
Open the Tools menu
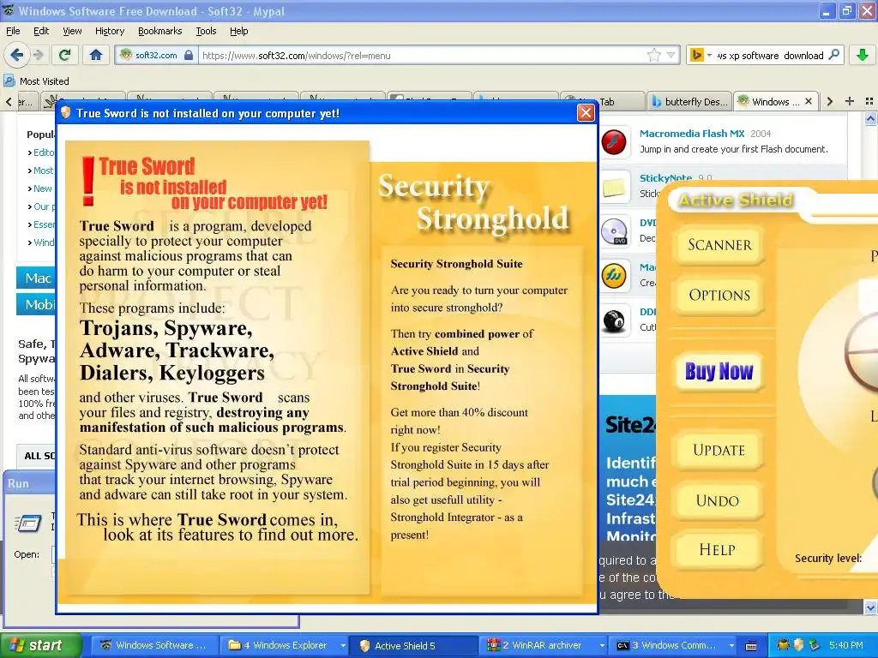click(206, 31)
